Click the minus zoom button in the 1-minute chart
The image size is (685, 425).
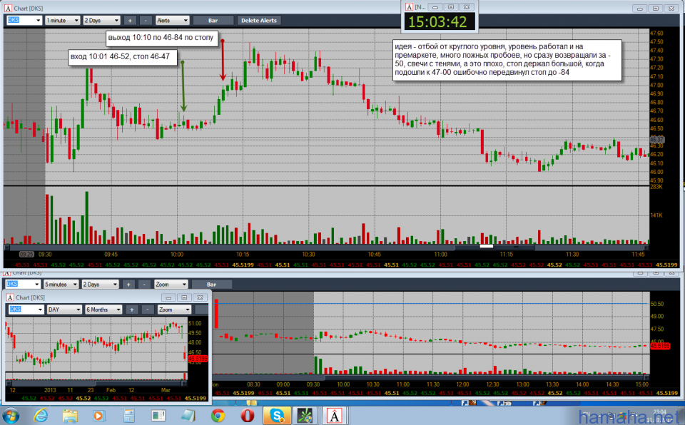coord(145,21)
